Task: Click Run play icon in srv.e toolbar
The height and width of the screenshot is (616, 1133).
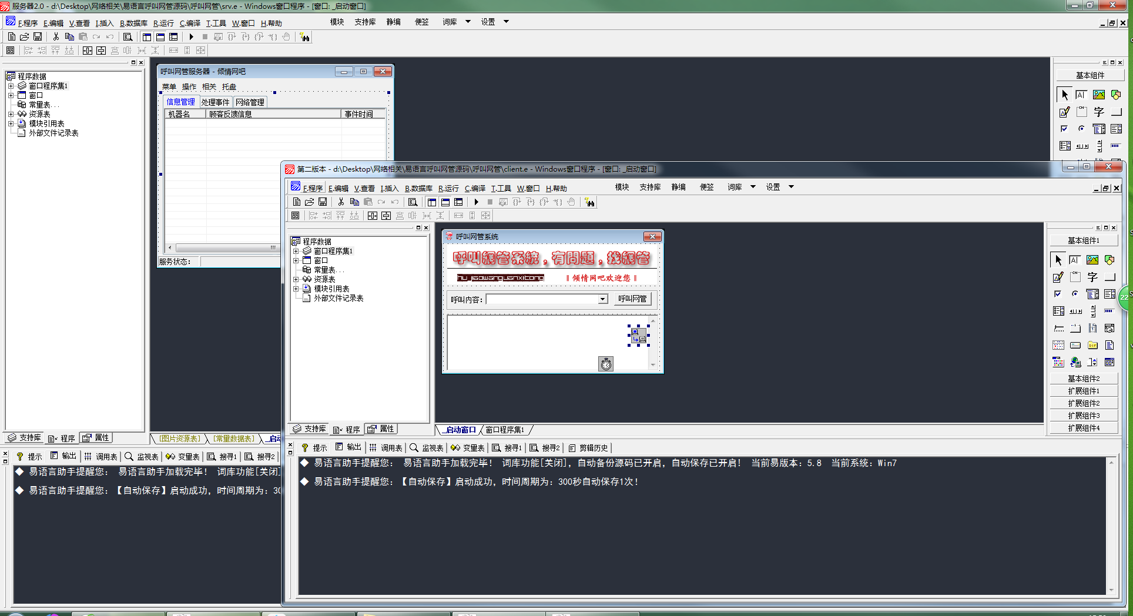Action: [x=192, y=37]
